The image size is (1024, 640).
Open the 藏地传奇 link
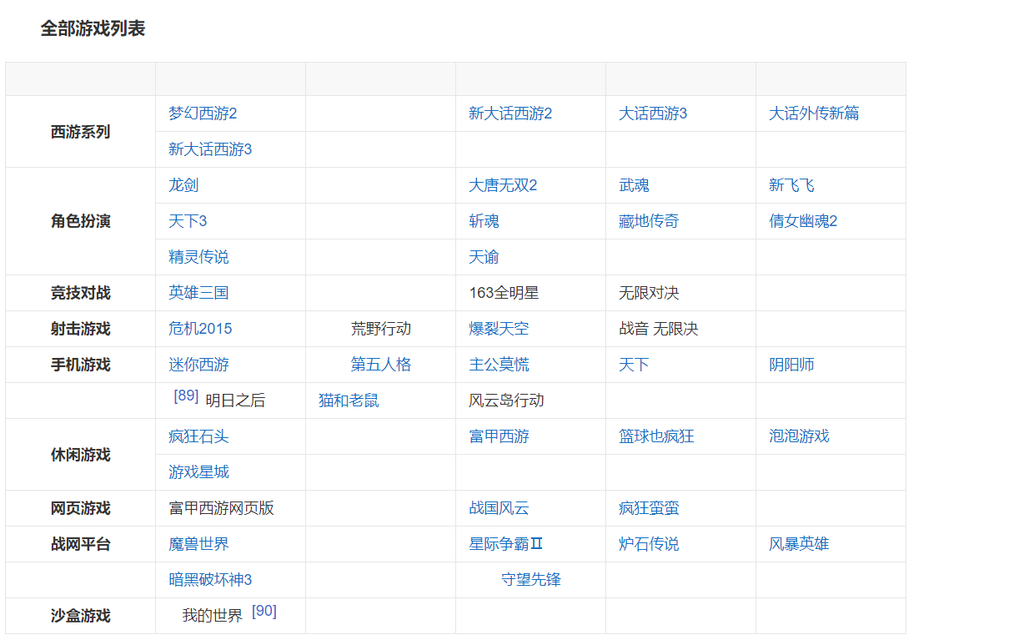(x=649, y=221)
